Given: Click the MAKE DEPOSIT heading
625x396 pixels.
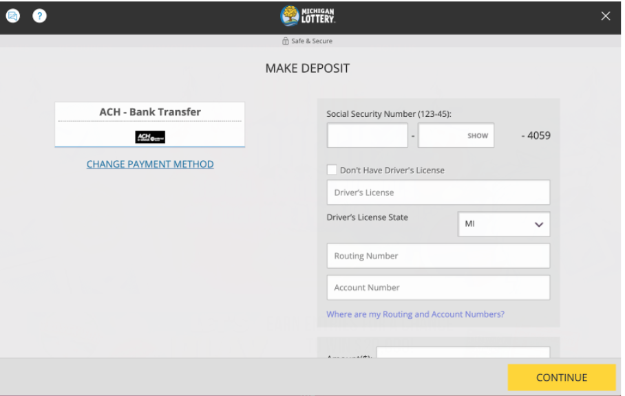Looking at the screenshot, I should click(307, 68).
